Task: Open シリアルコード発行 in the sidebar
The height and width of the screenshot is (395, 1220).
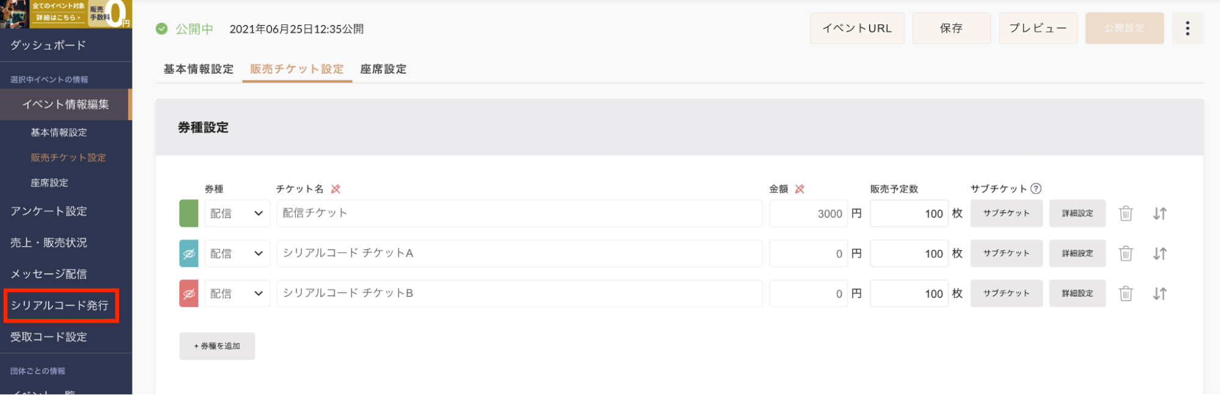Action: pos(60,305)
